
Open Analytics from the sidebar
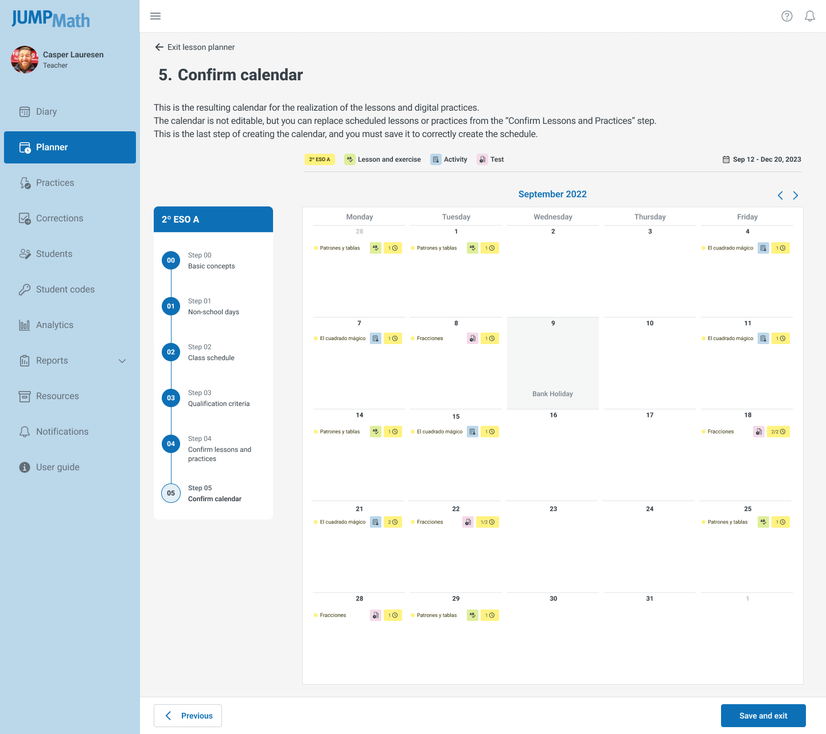(54, 325)
